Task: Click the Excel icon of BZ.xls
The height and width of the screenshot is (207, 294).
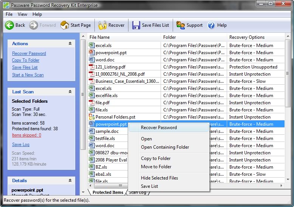Action: (x=92, y=167)
